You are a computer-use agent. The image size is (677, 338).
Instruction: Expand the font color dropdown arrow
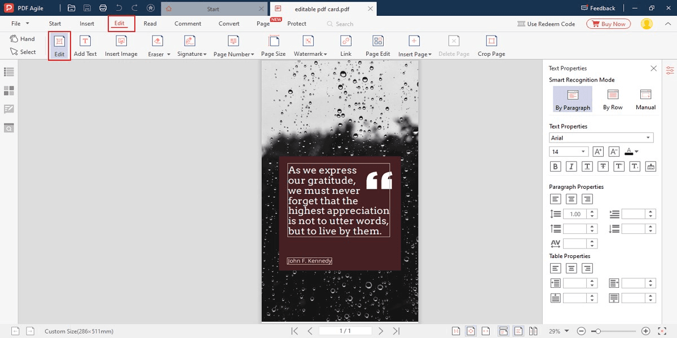click(636, 152)
